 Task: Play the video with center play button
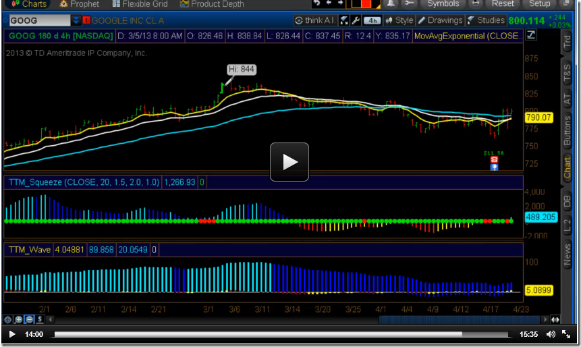[x=289, y=162]
